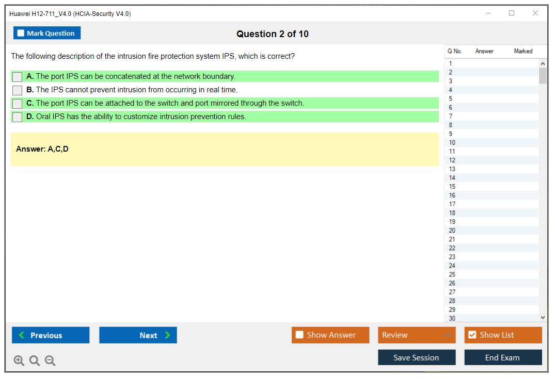This screenshot has width=555, height=379.
Task: Click the zoom out magnifier icon
Action: tap(50, 361)
